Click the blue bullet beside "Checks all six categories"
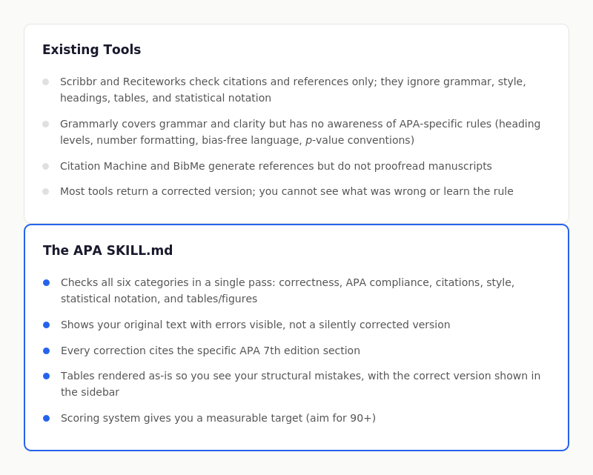Viewport: 593px width, 475px height. [47, 282]
